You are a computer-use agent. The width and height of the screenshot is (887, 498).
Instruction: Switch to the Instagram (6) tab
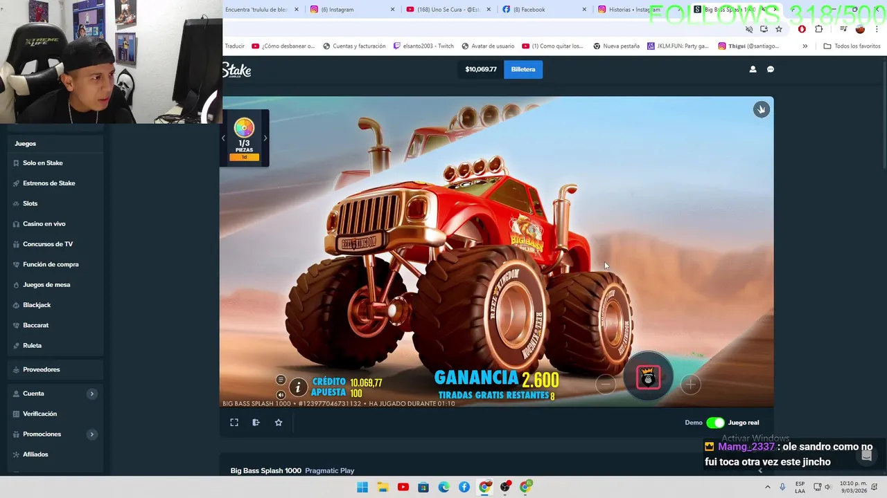[353, 10]
